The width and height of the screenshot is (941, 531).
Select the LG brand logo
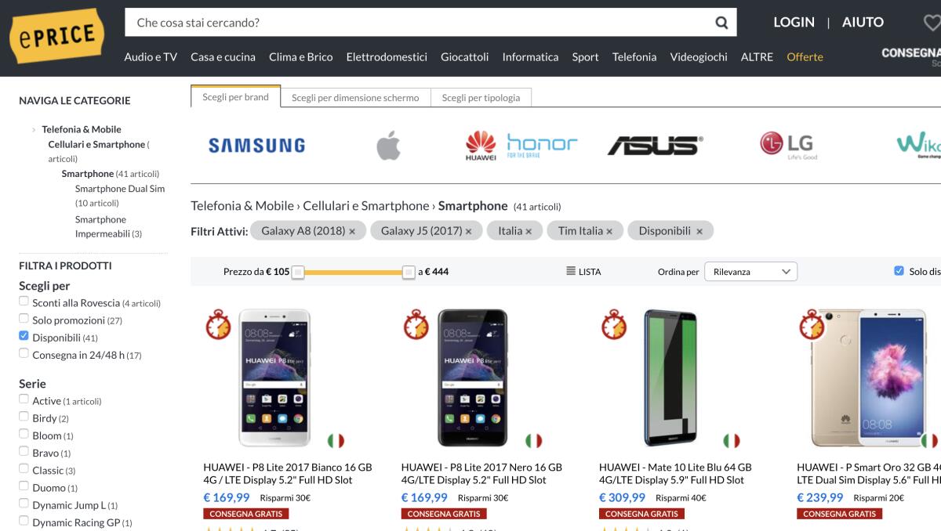coord(787,144)
